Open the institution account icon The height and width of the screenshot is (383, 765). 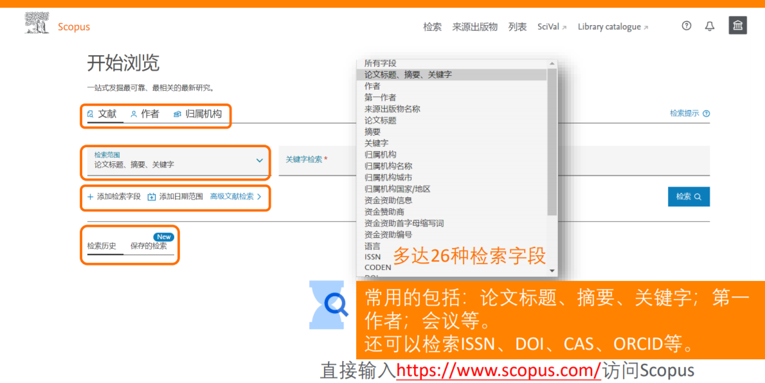(738, 26)
